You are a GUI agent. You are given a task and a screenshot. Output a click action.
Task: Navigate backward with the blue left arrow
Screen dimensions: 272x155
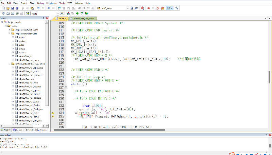49,8
